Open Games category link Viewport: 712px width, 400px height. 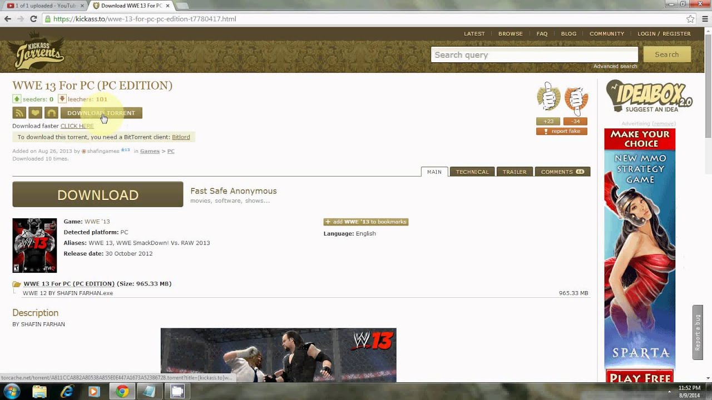[x=150, y=151]
